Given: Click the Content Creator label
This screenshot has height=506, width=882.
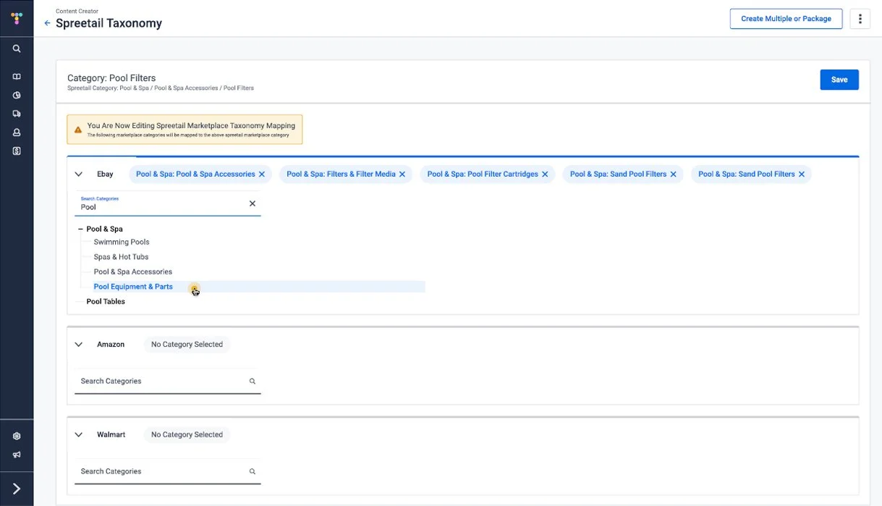Looking at the screenshot, I should coord(76,12).
